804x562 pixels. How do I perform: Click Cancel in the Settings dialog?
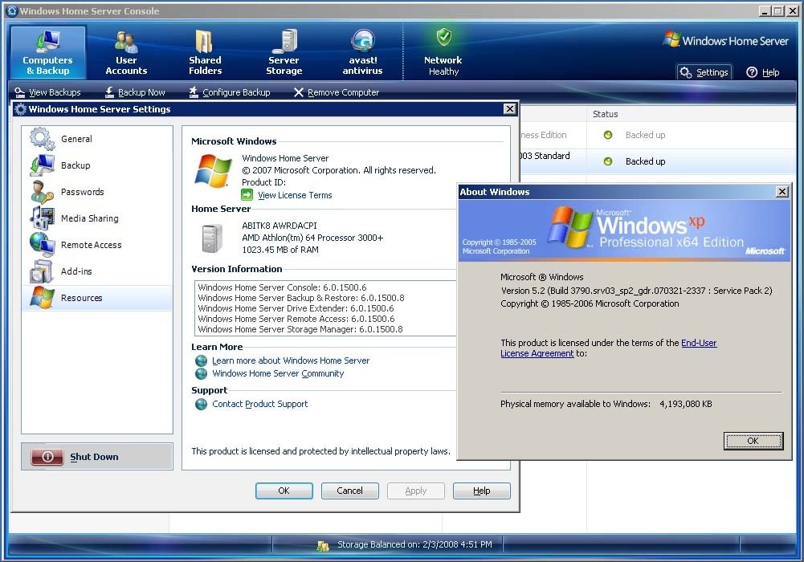(x=349, y=491)
